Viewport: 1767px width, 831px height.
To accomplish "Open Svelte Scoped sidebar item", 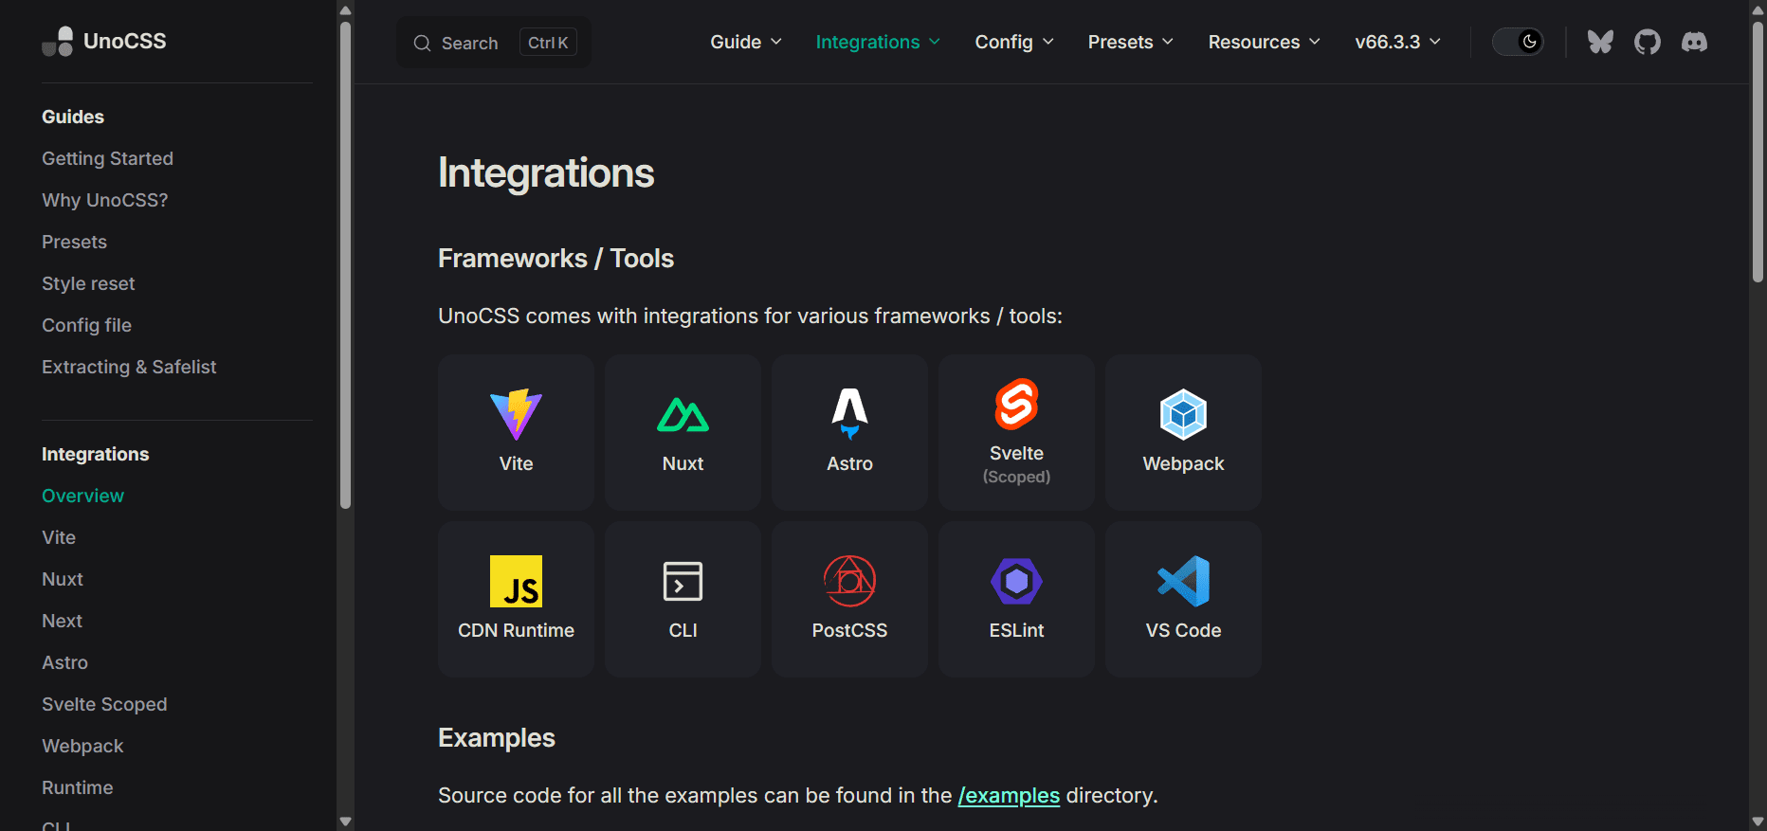I will (x=104, y=704).
